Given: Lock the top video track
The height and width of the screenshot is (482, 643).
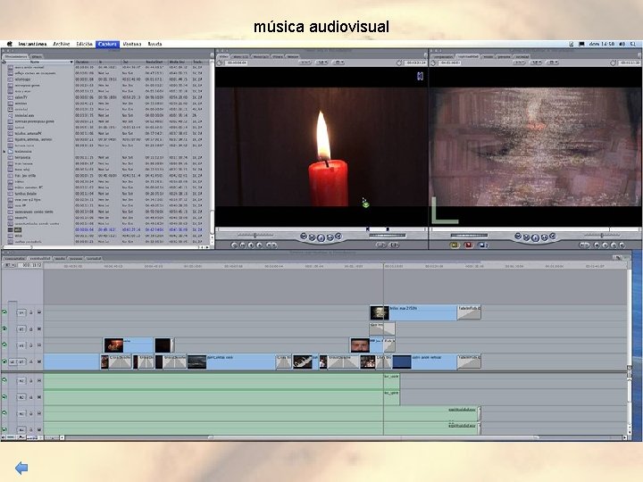Looking at the screenshot, I should coord(30,312).
